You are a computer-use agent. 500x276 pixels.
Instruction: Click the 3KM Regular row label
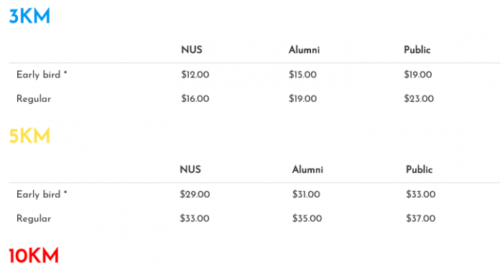(34, 99)
